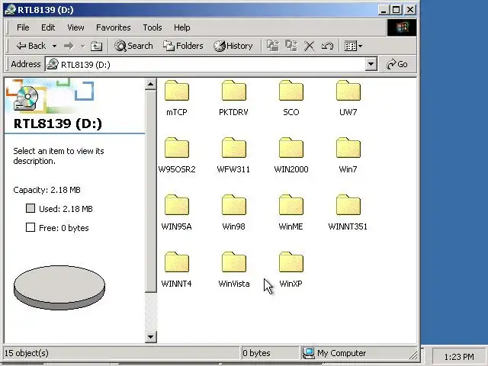Select the WINNT4 folder icon
The image size is (488, 366).
[x=177, y=262]
